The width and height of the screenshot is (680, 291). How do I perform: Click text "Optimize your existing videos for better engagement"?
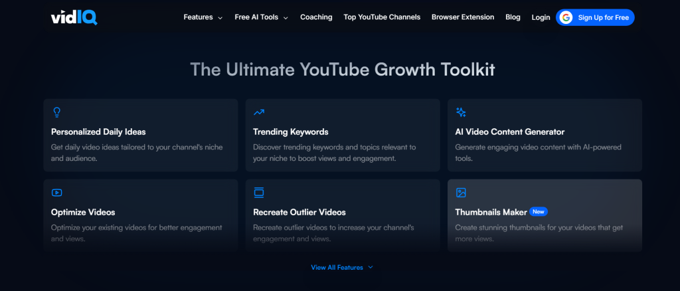tap(137, 227)
